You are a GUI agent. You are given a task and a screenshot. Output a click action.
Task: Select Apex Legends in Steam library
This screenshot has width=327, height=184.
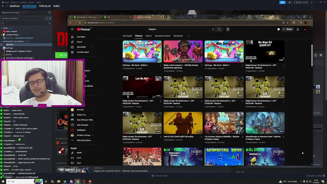pos(11,31)
